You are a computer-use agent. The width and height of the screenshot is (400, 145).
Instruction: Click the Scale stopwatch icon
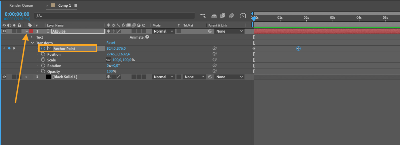(x=43, y=60)
